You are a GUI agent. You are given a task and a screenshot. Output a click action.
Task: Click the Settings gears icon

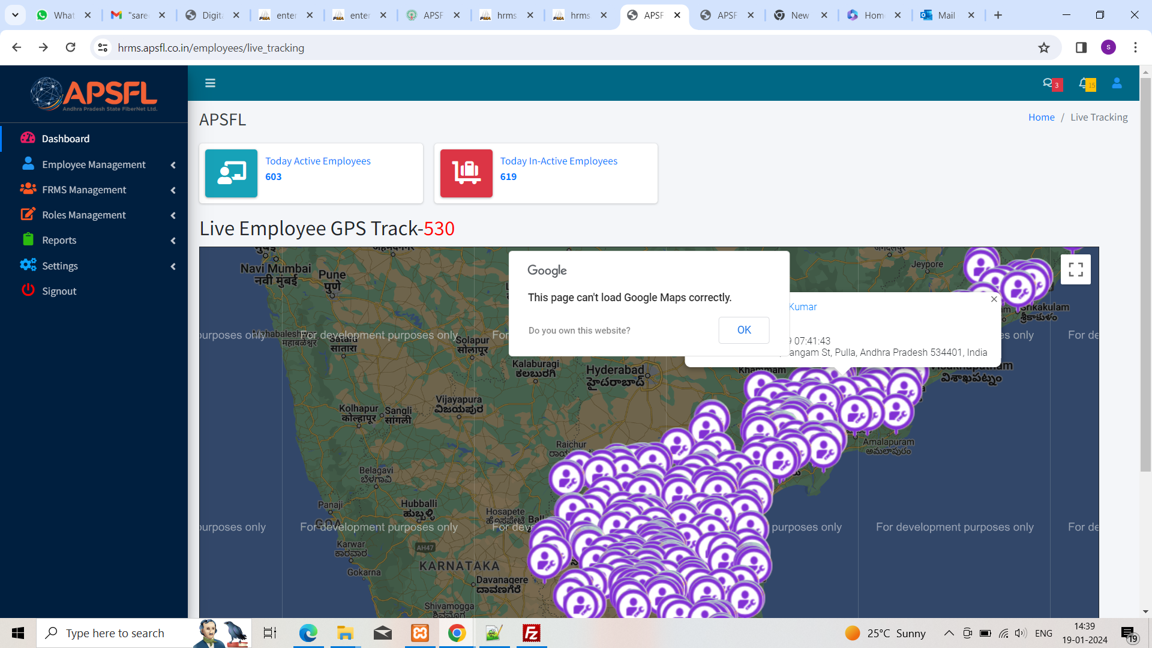coord(28,265)
